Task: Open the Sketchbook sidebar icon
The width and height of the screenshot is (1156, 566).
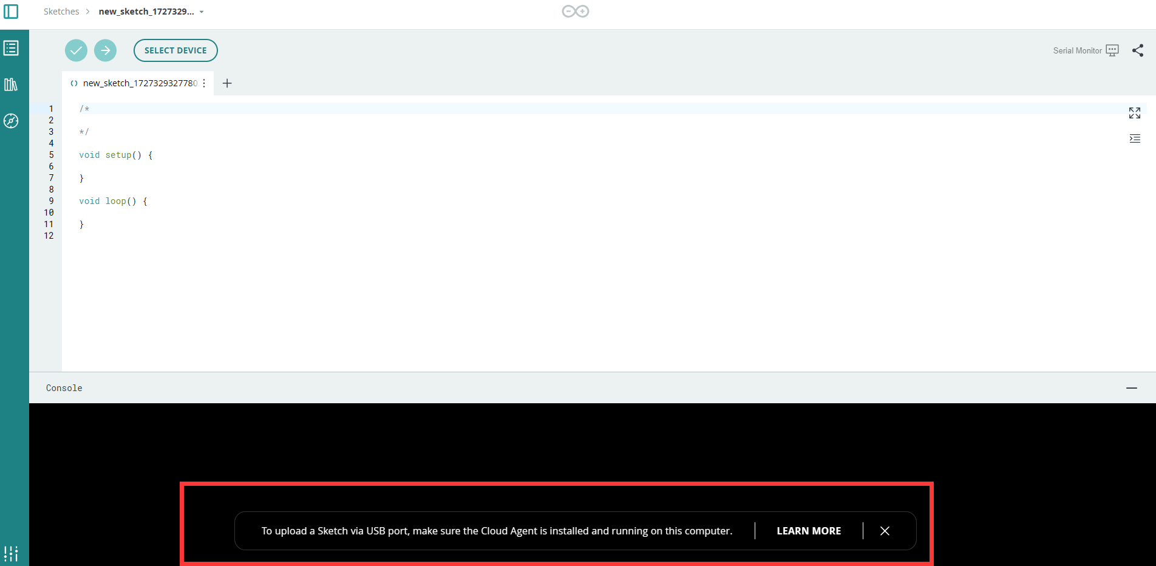Action: [11, 48]
